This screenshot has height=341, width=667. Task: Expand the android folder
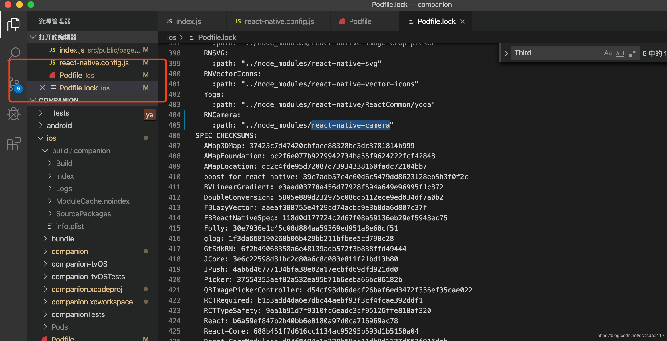[x=41, y=126]
